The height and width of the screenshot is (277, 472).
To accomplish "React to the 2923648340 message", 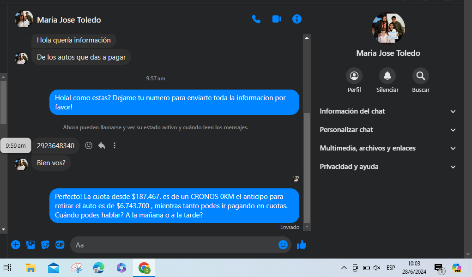I will (x=89, y=145).
